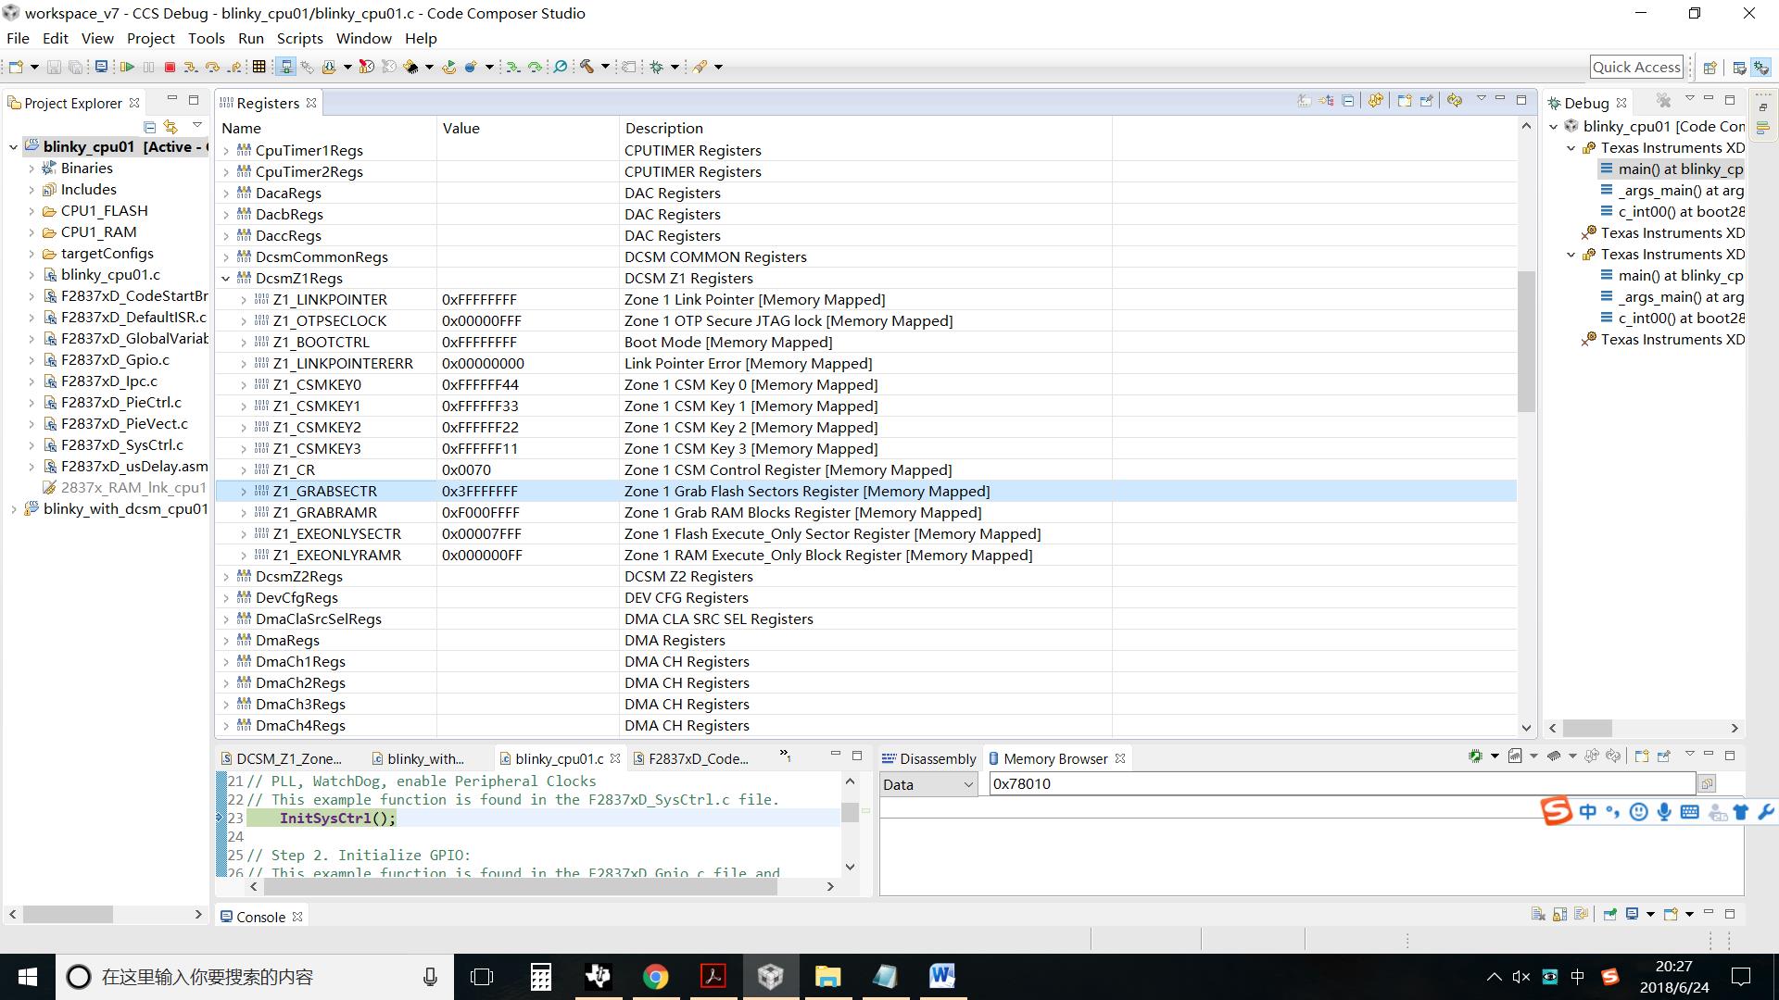Click the Step Into icon
This screenshot has width=1779, height=1000.
pyautogui.click(x=190, y=67)
